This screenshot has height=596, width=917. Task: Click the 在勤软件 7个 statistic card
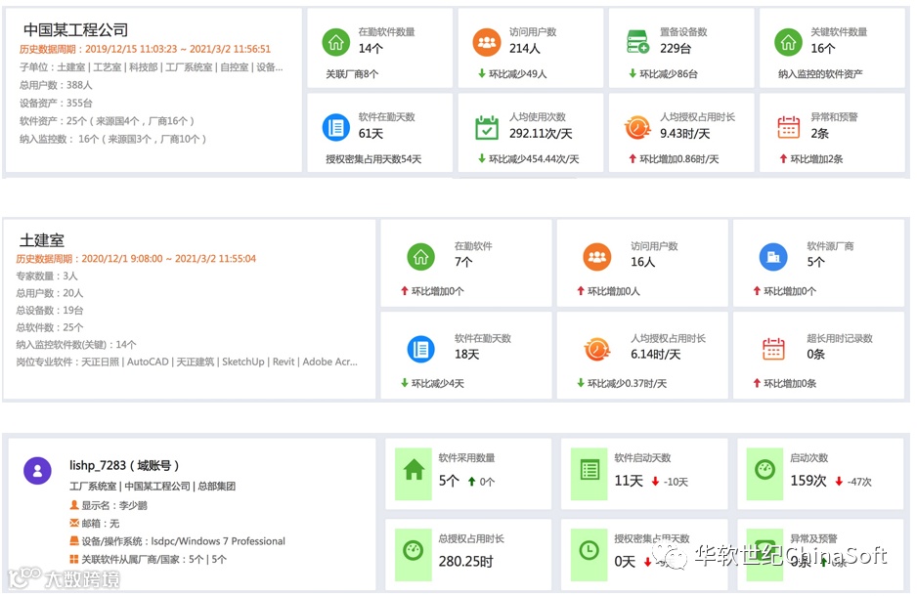coord(465,265)
